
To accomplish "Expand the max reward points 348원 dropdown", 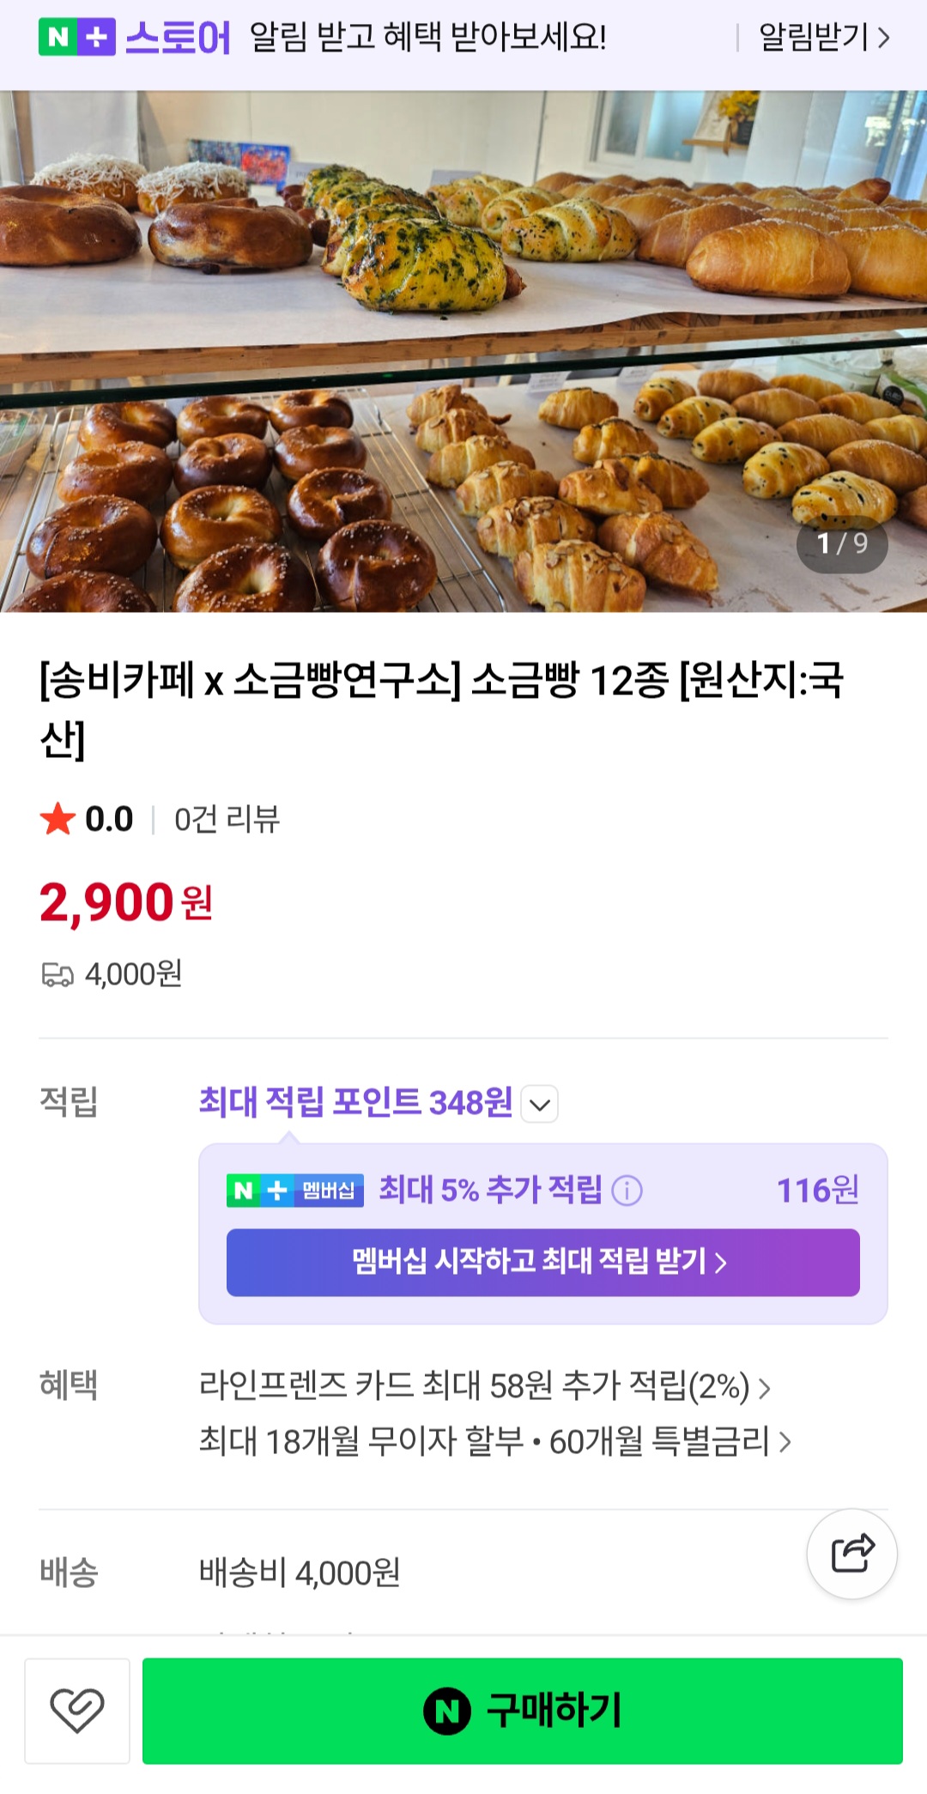I will pos(540,1104).
